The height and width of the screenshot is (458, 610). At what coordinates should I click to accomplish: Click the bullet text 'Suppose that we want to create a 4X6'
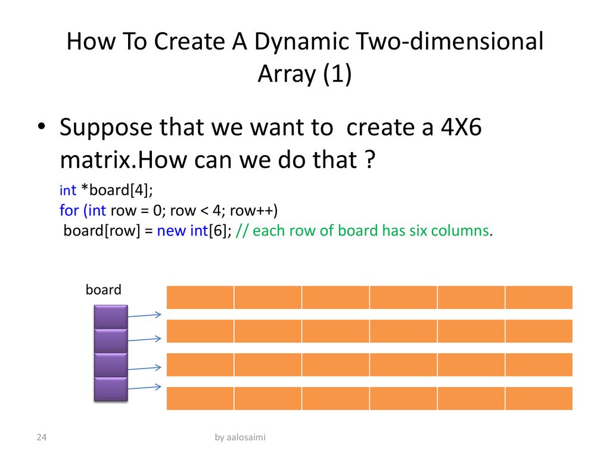coord(270,127)
